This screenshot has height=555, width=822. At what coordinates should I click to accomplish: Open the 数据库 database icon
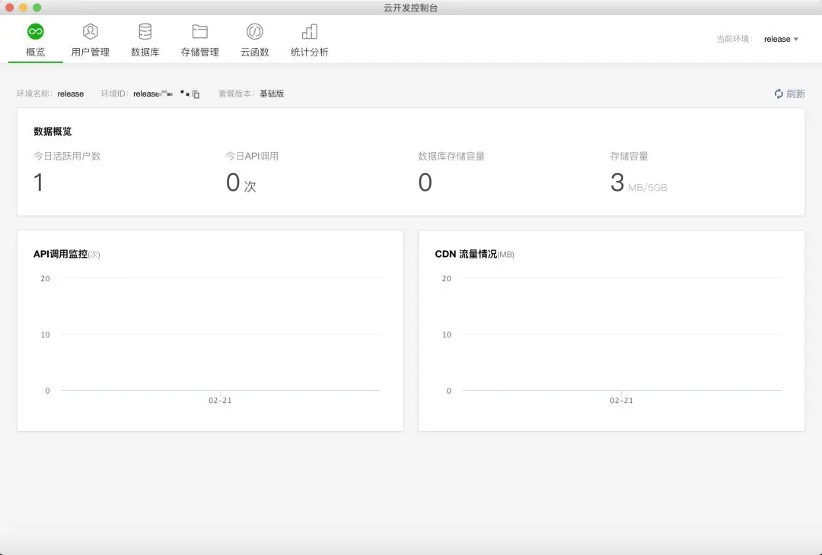coord(145,31)
